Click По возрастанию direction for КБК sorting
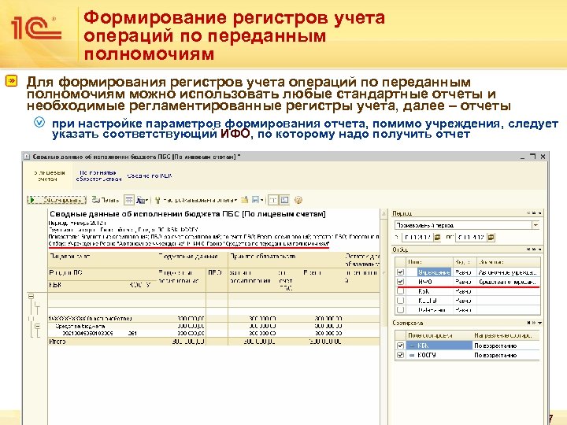This screenshot has width=567, height=425. click(x=506, y=346)
